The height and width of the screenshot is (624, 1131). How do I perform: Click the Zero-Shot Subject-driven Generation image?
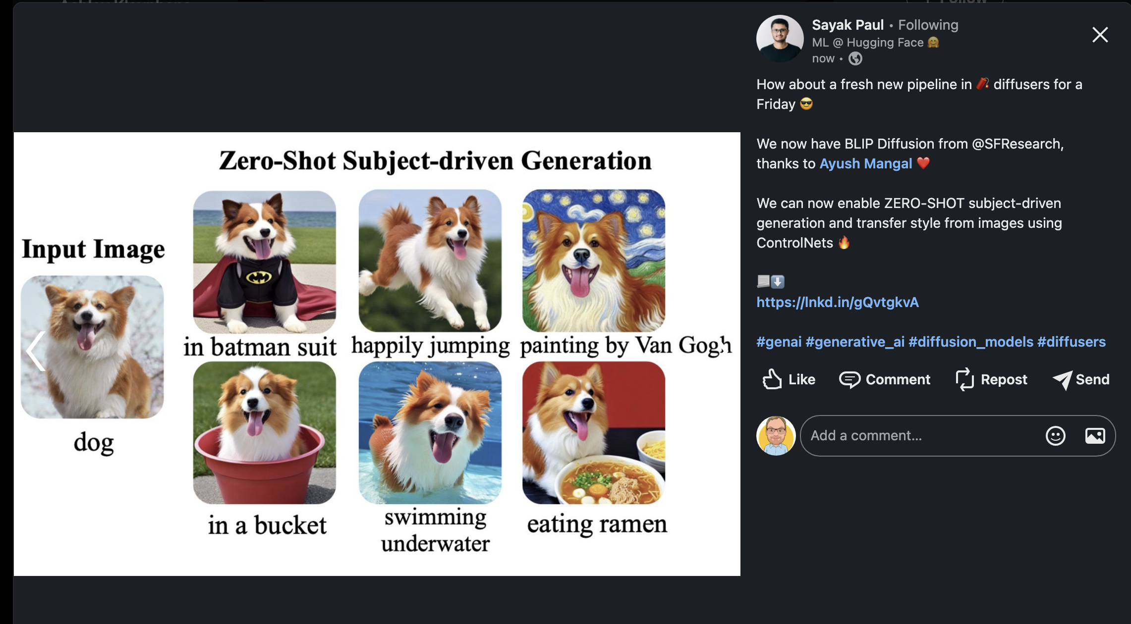tap(377, 354)
